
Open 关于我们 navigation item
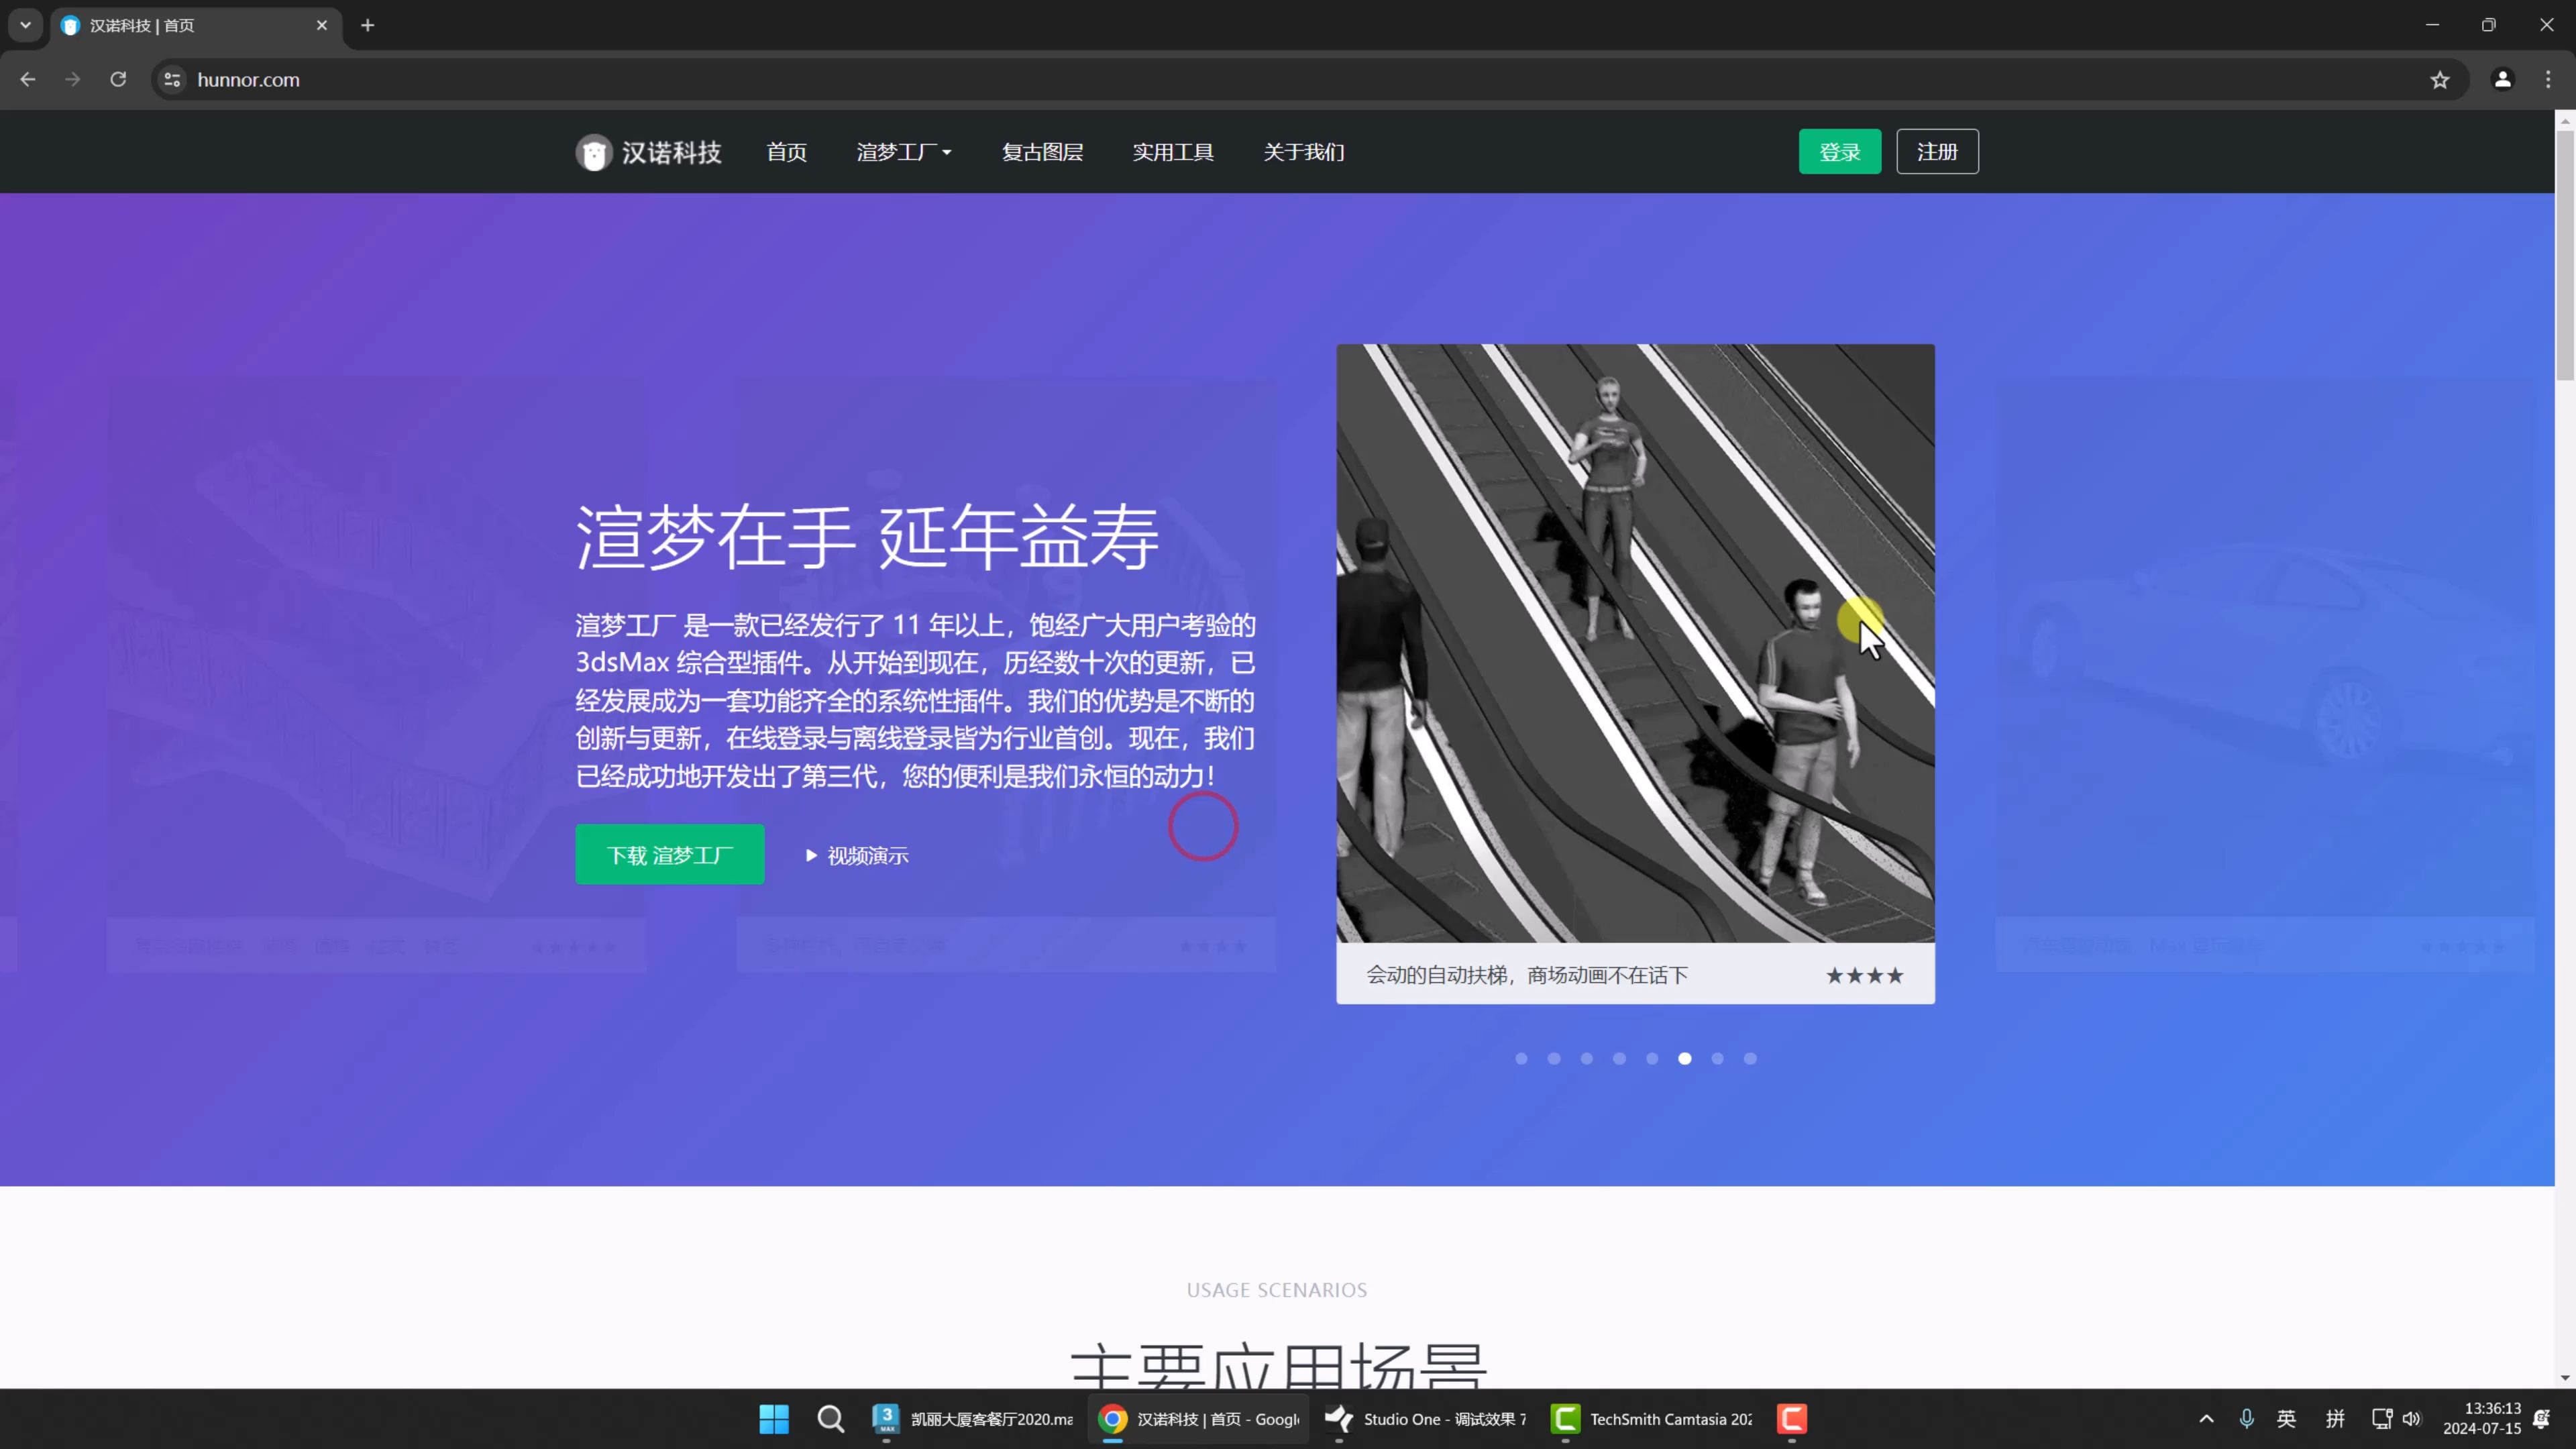[1303, 152]
